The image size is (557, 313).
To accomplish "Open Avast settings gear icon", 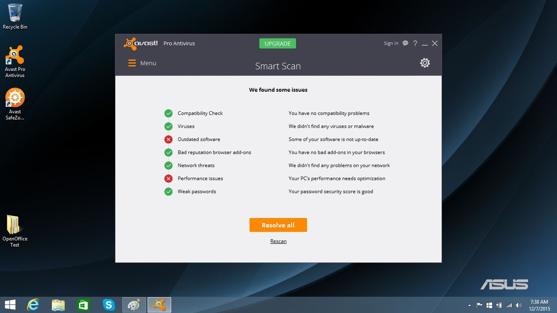I will pyautogui.click(x=425, y=63).
